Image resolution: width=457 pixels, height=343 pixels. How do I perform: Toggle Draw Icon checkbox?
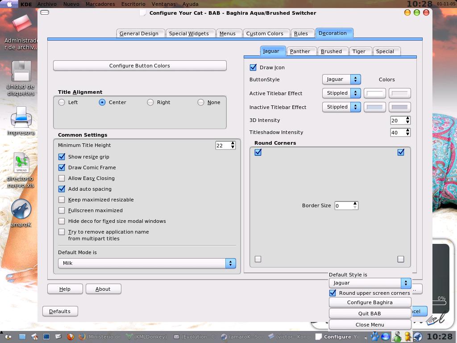point(253,67)
